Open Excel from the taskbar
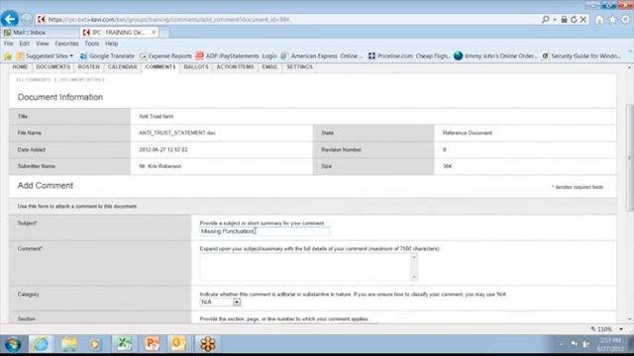 pos(124,344)
